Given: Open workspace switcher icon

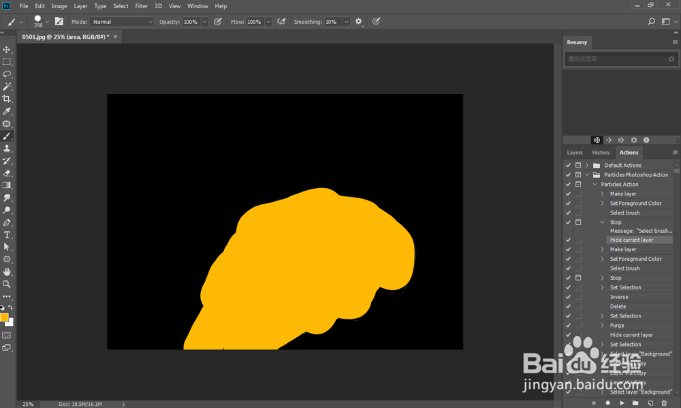Looking at the screenshot, I should tap(666, 21).
